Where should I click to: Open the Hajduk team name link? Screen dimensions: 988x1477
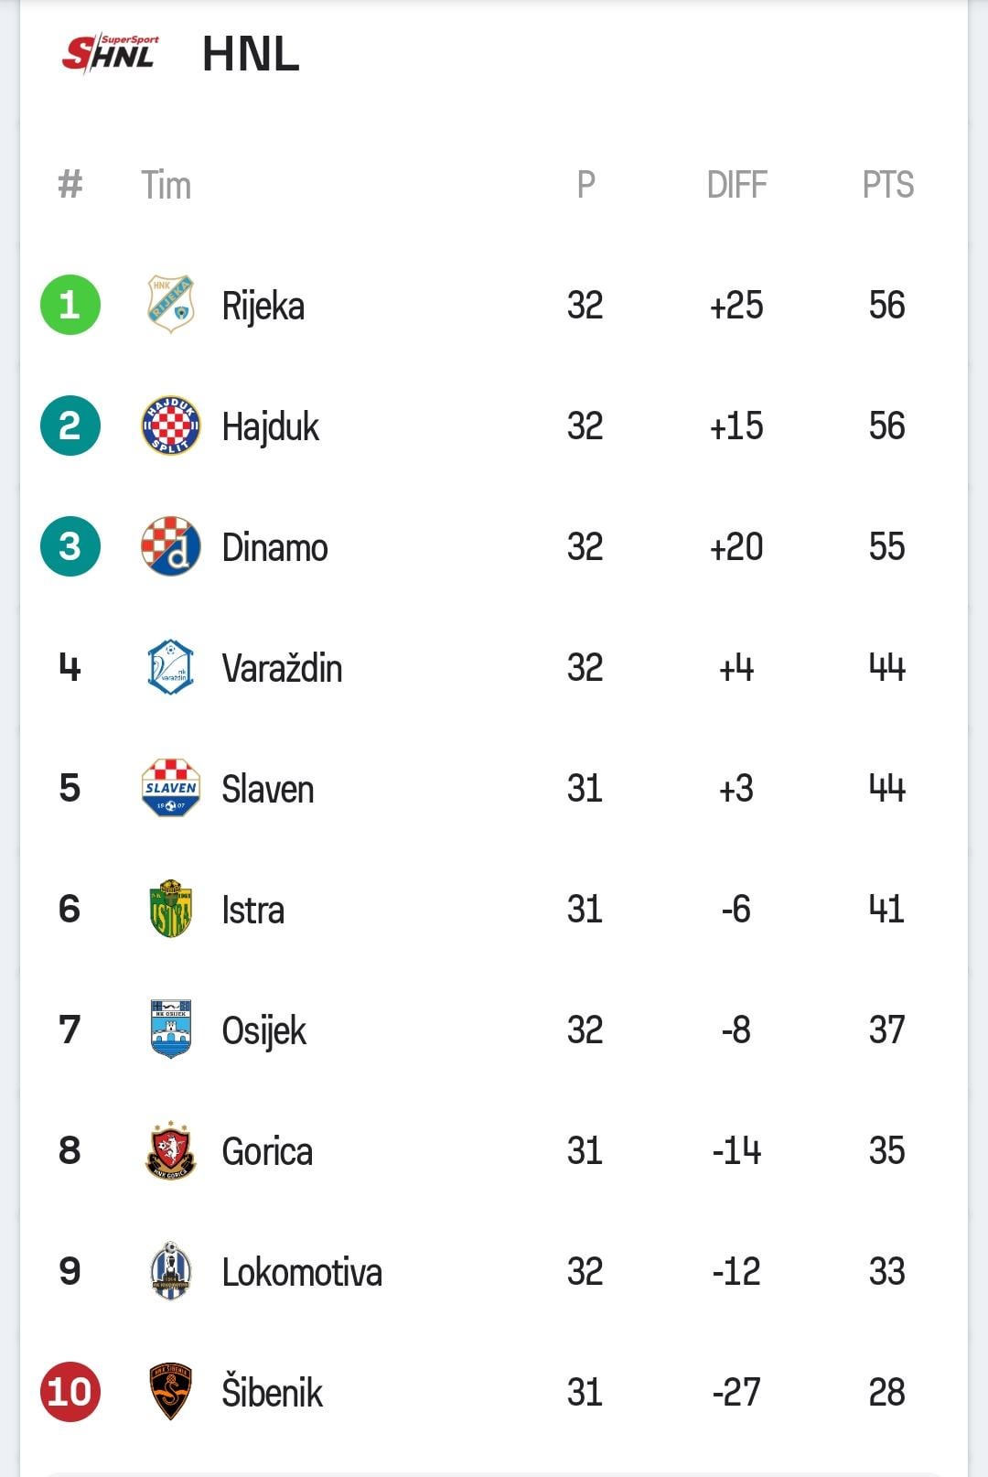[271, 426]
